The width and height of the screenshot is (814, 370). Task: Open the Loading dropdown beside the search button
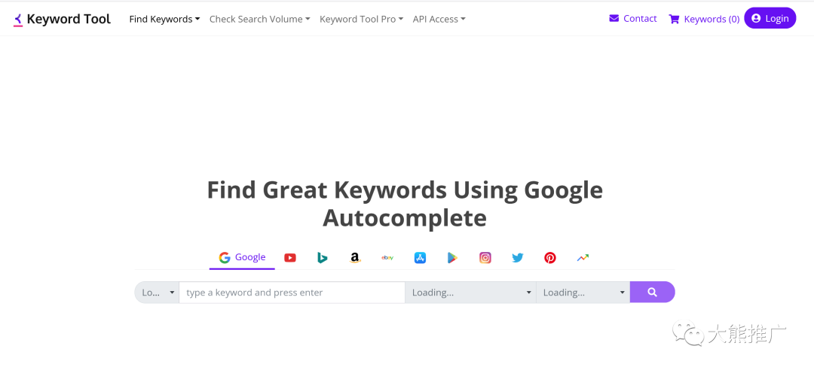[x=583, y=293]
